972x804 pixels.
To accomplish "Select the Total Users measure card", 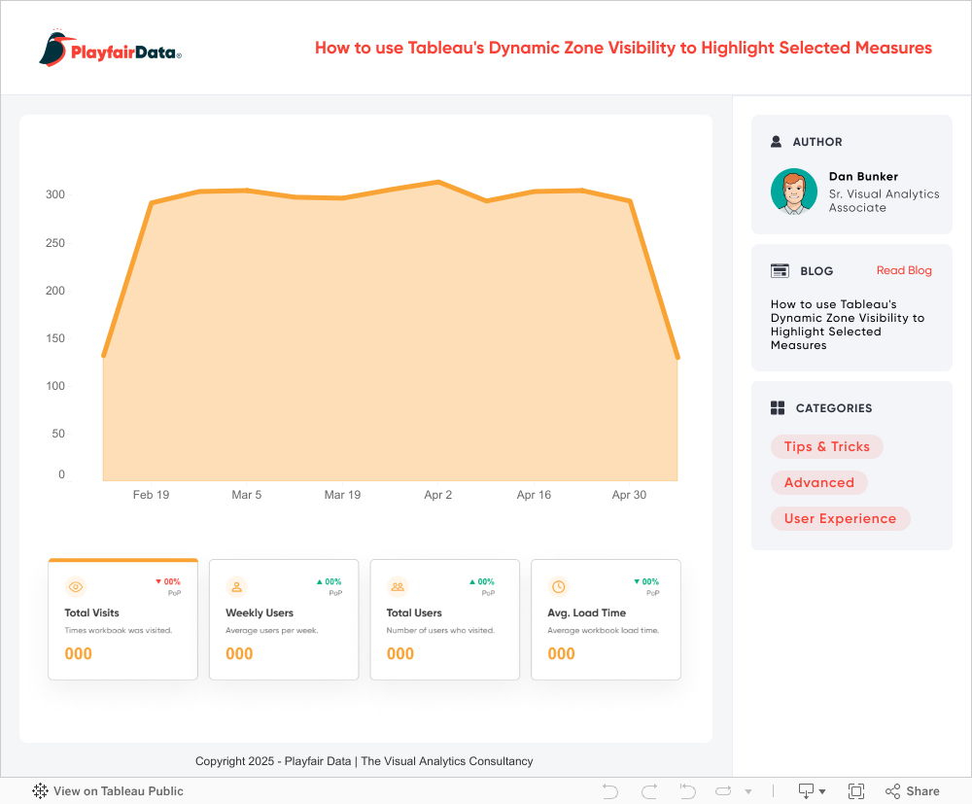I will click(x=444, y=619).
